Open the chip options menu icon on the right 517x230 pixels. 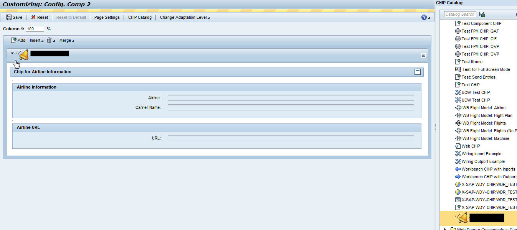pyautogui.click(x=423, y=55)
